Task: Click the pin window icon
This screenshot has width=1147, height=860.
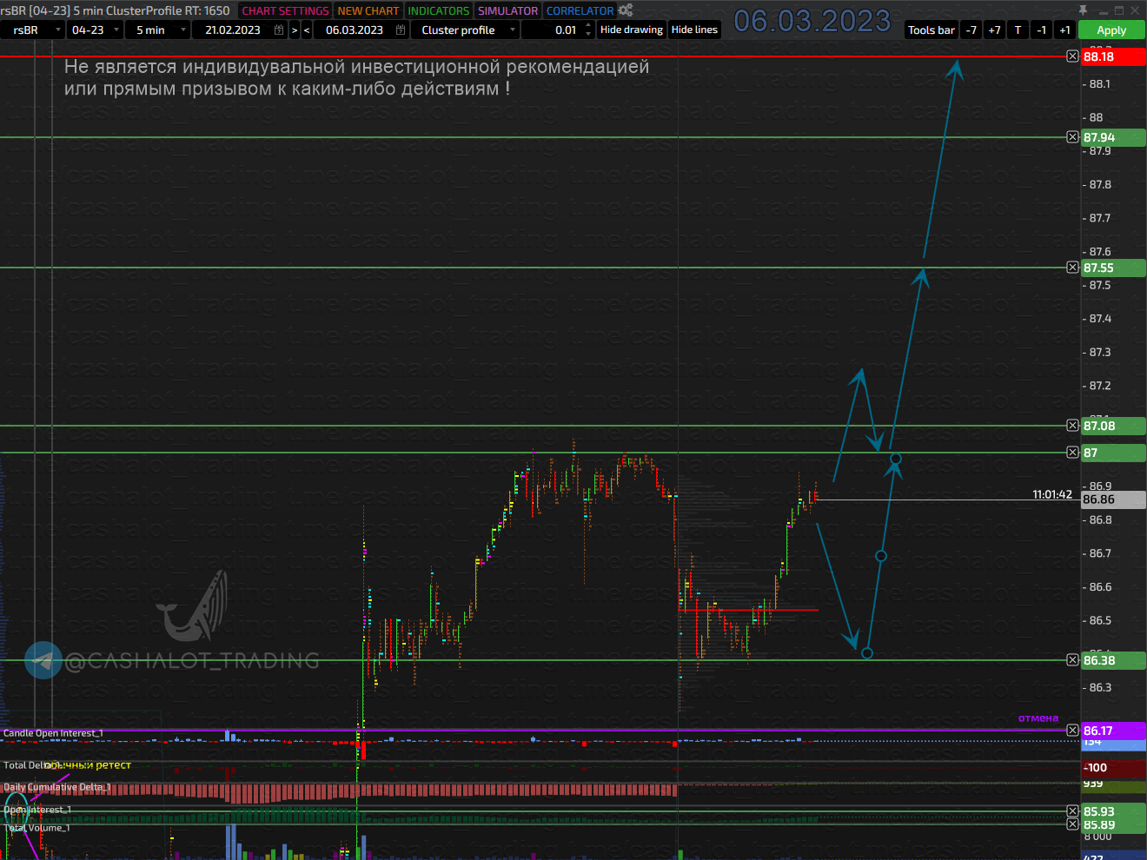Action: 1083,10
